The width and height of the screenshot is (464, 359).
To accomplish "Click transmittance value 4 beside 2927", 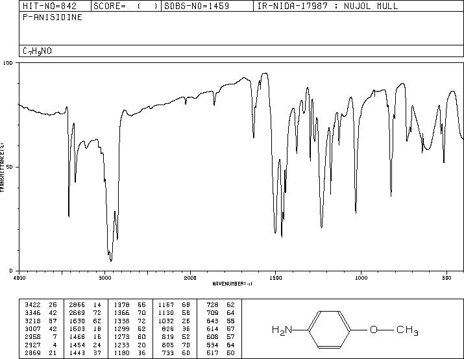I will coord(55,345).
